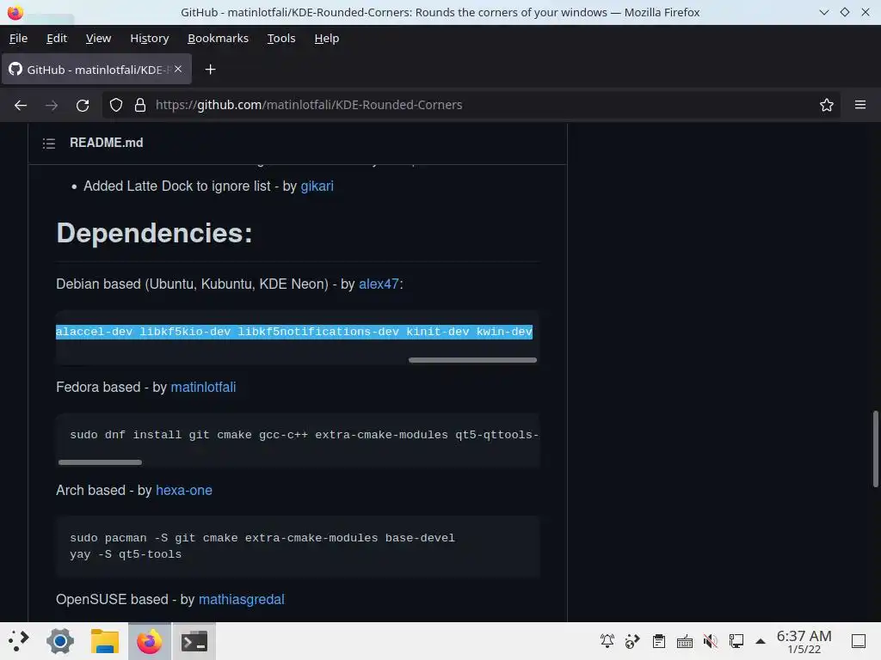Reload the current GitHub page
Viewport: 881px width, 660px height.
[83, 105]
